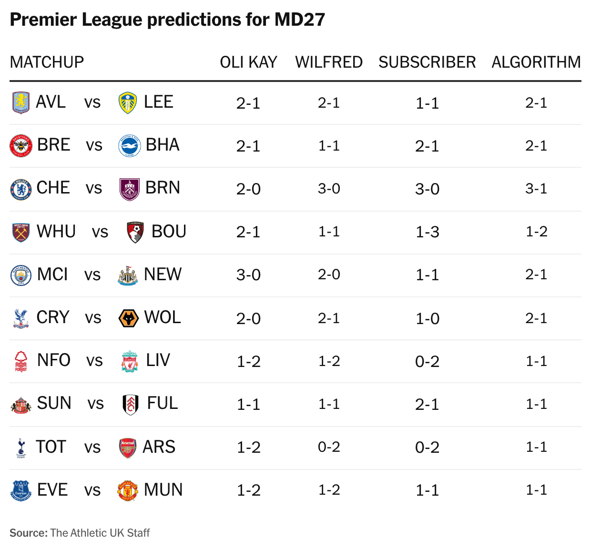Select the Fulham crest icon
Viewport: 591px width, 550px height.
pos(131,405)
